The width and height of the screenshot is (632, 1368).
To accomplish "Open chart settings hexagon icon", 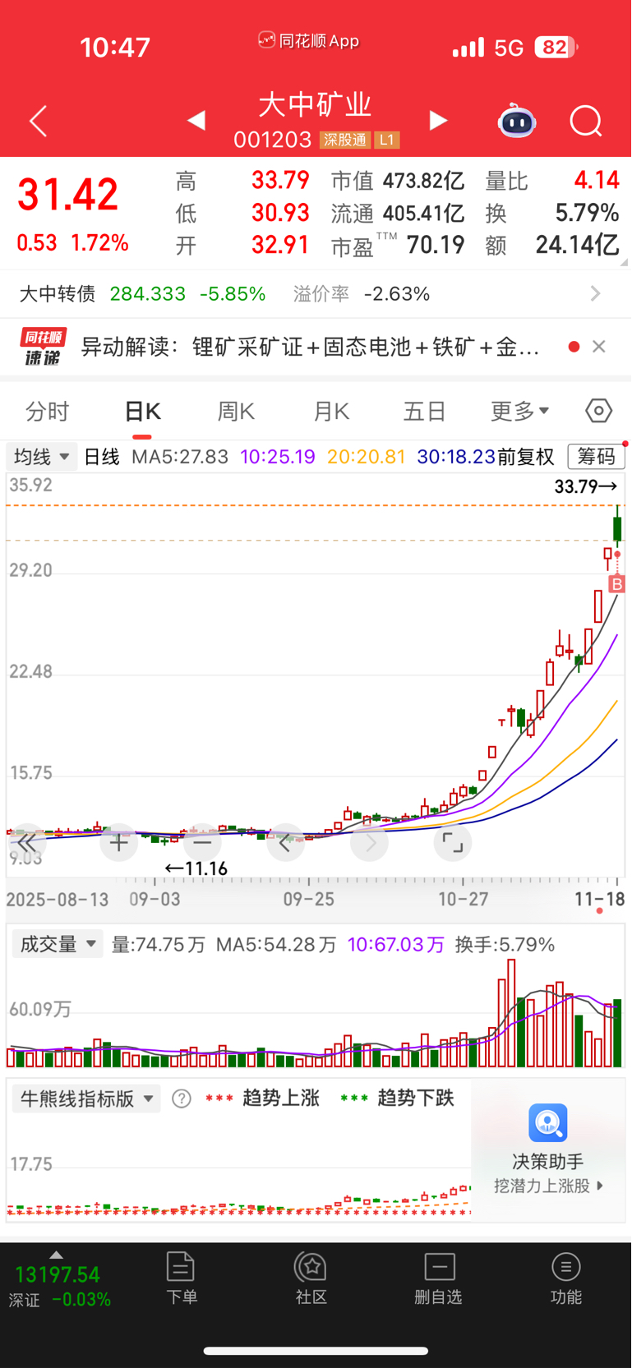I will [x=598, y=410].
